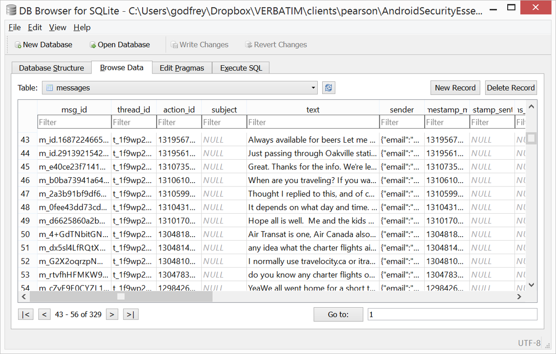Click the DB Browser app icon in the title bar
556x354 pixels.
[11, 10]
